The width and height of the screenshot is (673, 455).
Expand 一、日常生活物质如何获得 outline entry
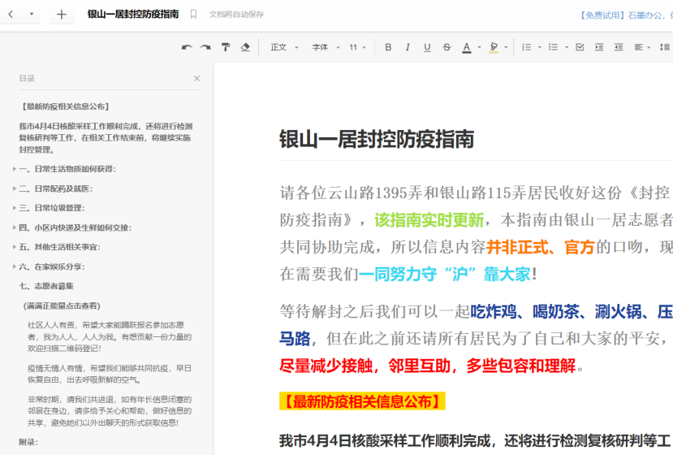pos(14,169)
